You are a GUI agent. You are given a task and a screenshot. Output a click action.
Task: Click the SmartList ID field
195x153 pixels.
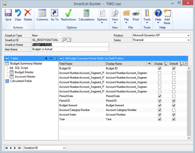click(x=46, y=40)
